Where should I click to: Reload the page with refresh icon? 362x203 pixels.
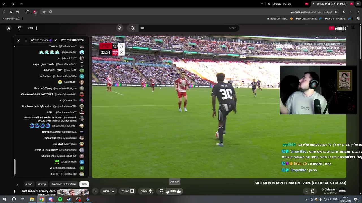tap(344, 12)
